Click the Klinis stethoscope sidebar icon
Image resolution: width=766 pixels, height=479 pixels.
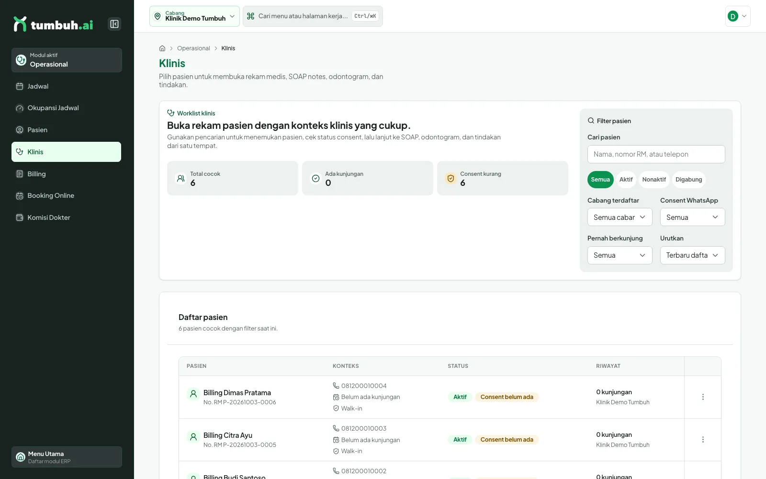coord(20,152)
